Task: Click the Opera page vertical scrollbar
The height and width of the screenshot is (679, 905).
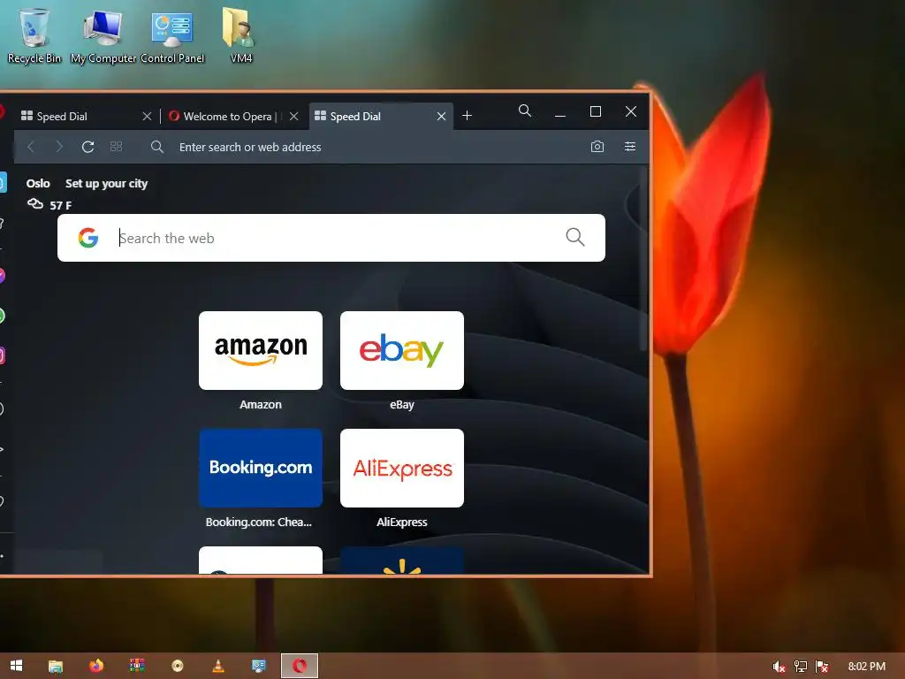Action: click(643, 260)
